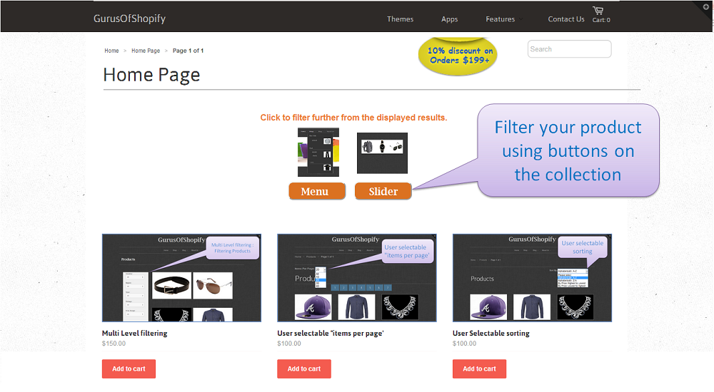Click the plus icon in top-right corner
This screenshot has width=714, height=392.
(706, 6)
